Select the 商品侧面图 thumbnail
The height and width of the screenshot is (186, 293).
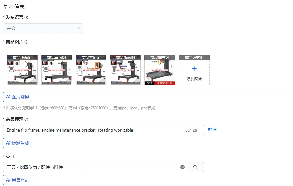pos(125,70)
